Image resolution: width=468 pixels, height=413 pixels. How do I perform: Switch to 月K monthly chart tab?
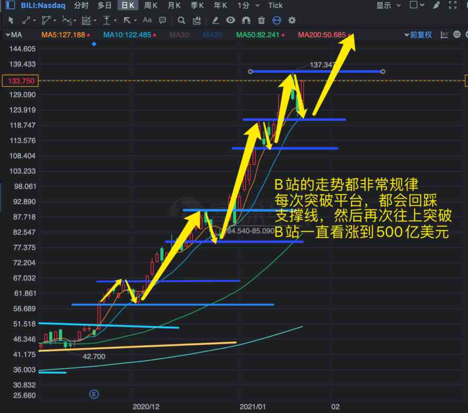tap(174, 5)
